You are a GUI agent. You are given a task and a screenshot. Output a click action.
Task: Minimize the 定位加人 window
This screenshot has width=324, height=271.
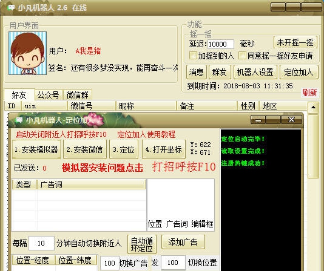[x=258, y=120]
